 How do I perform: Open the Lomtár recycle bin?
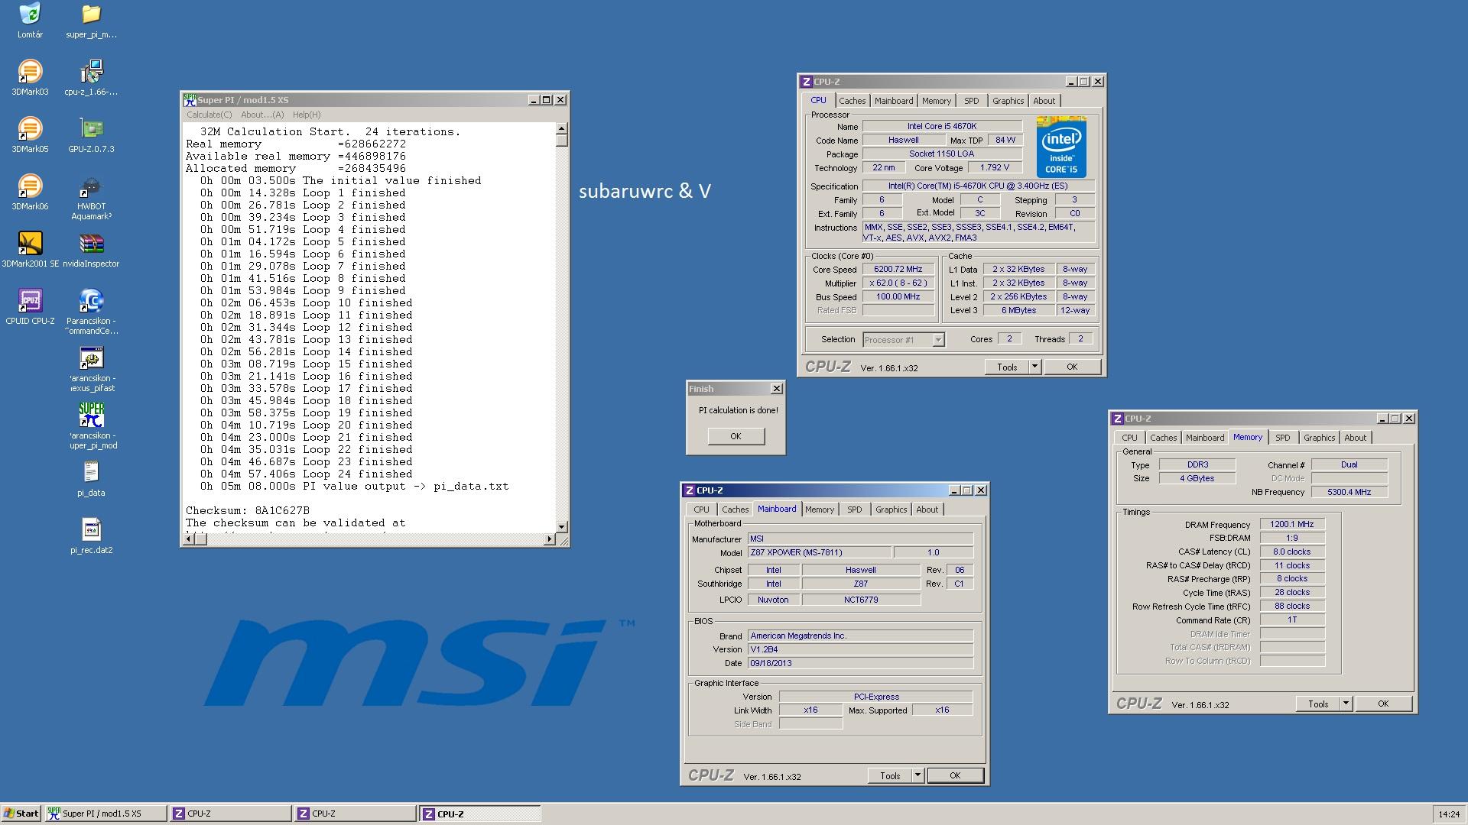coord(30,15)
